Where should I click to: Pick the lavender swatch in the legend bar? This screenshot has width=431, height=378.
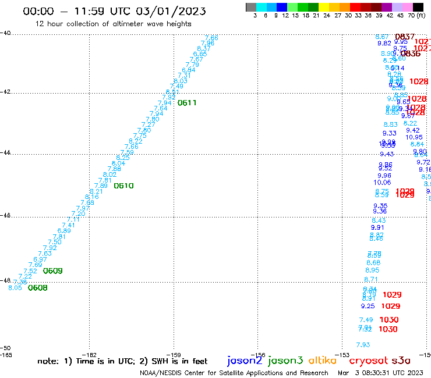397,7
